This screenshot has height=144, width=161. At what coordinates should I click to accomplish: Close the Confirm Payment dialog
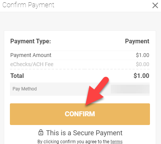click(x=155, y=6)
